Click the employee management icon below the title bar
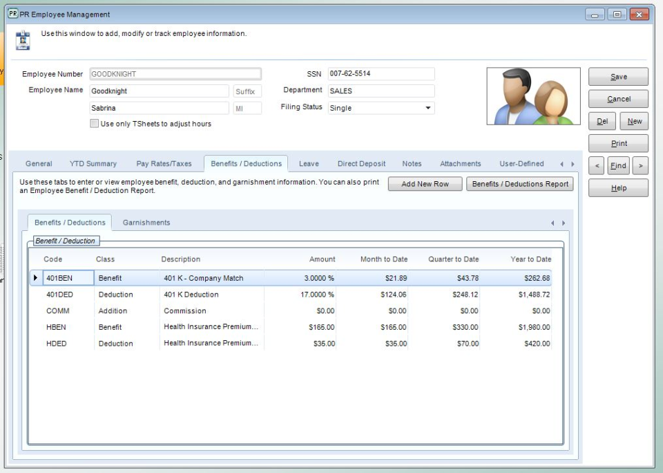This screenshot has height=473, width=663. tap(23, 38)
